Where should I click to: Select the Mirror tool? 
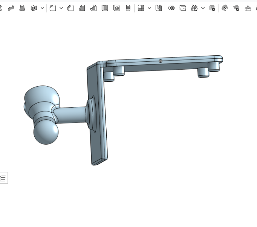(159, 8)
